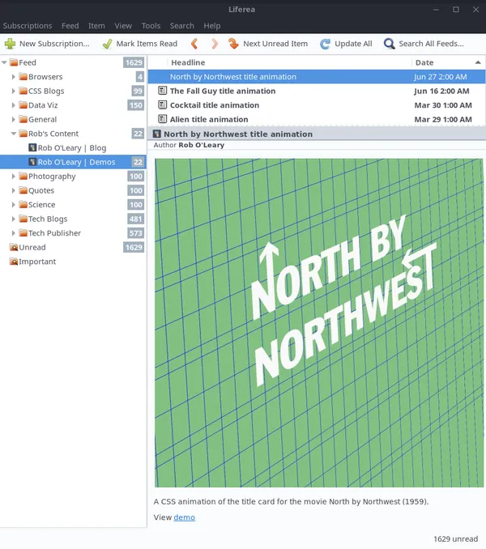Open the Item menu
486x549 pixels.
tap(96, 26)
